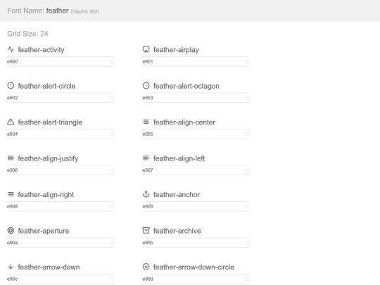Select the 'feather-arrow-down' name text

pos(49,267)
